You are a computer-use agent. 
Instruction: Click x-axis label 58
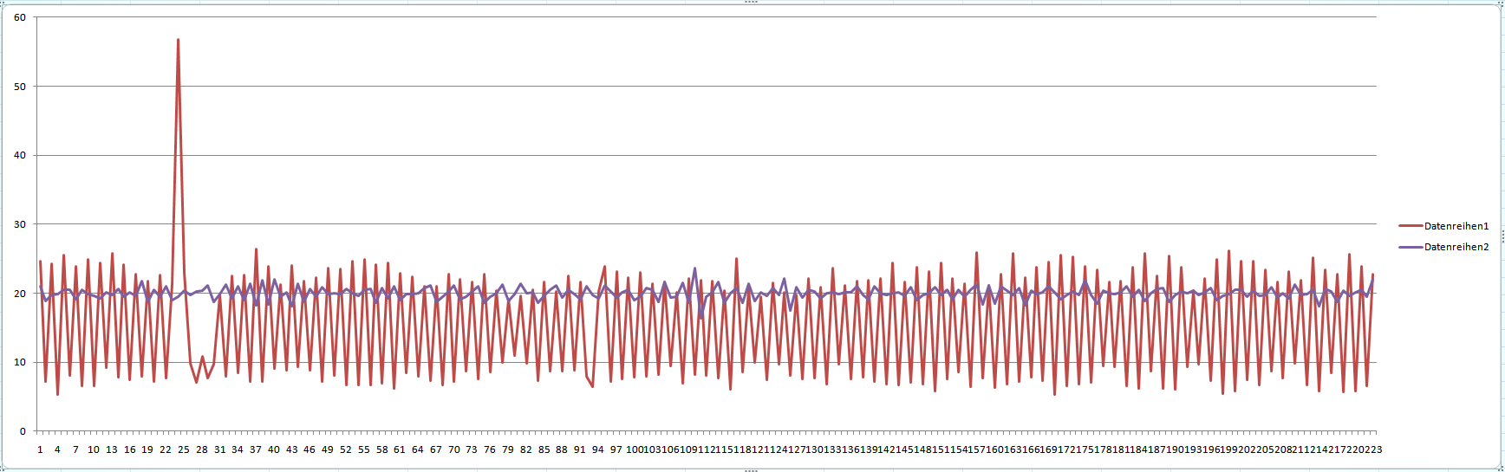coord(381,449)
